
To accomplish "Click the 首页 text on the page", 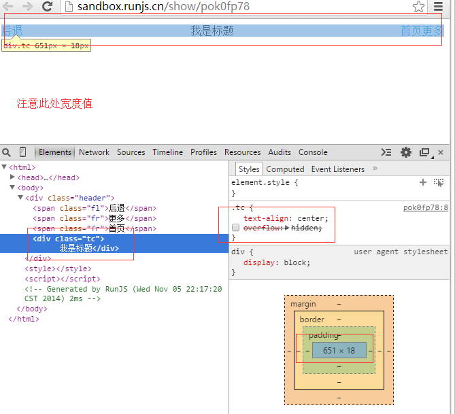I will 411,31.
